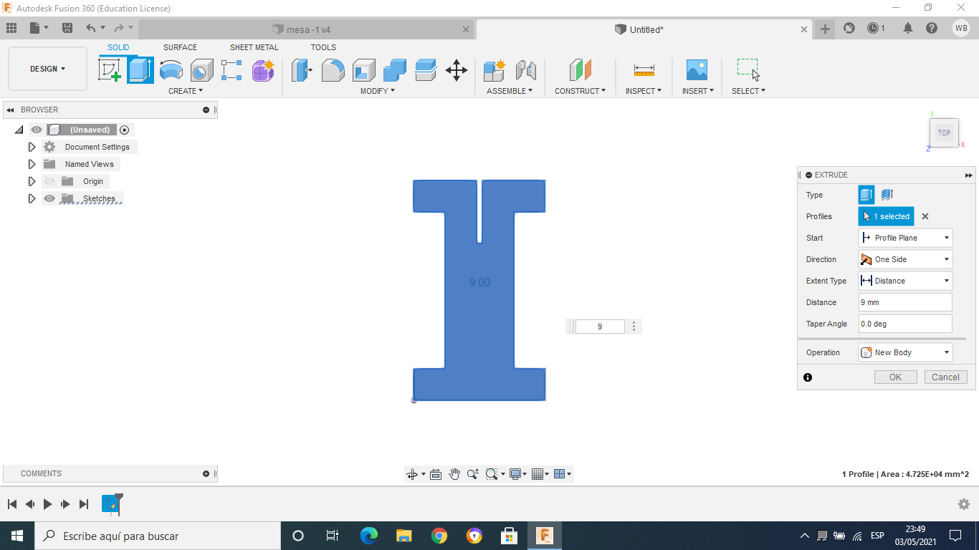Viewport: 979px width, 550px height.
Task: Expand the Named Views node
Action: pos(32,164)
